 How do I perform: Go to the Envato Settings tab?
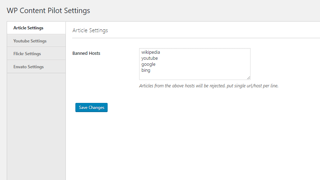[28, 67]
